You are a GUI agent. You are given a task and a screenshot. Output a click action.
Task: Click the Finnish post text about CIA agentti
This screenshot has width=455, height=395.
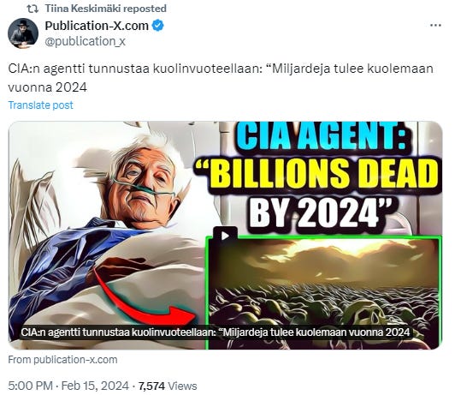(221, 78)
